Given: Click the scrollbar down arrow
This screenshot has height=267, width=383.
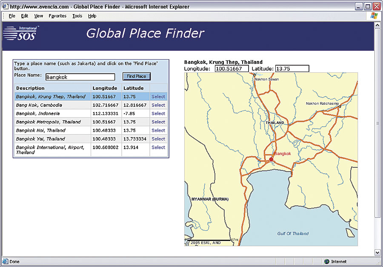Looking at the screenshot, I should click(377, 253).
